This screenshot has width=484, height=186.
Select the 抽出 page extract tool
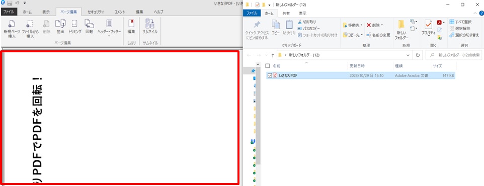coord(60,27)
